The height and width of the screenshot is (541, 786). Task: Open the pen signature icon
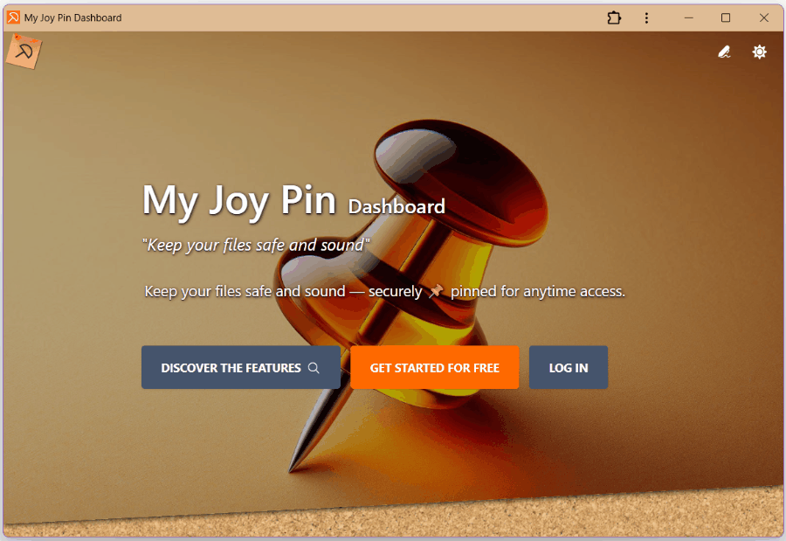tap(724, 52)
